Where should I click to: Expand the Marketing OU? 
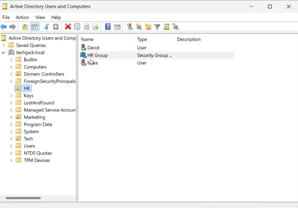click(11, 117)
